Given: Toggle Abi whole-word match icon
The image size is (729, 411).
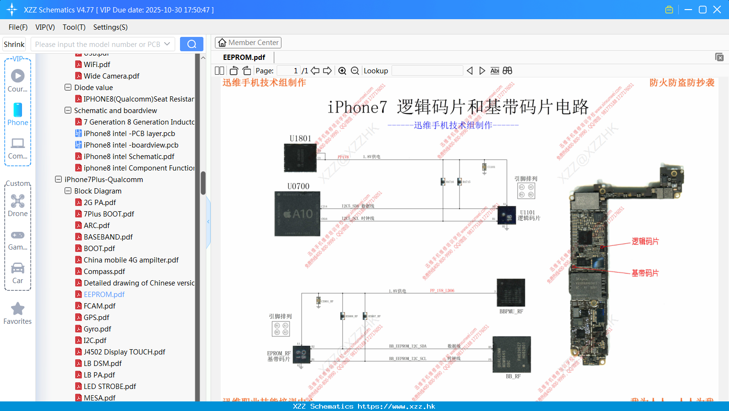Looking at the screenshot, I should point(495,70).
